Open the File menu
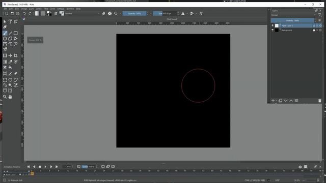Image resolution: width=326 pixels, height=183 pixels. [6, 9]
